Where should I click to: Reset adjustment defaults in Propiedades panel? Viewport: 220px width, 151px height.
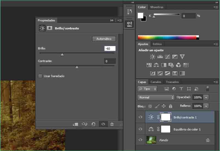pos(93,124)
